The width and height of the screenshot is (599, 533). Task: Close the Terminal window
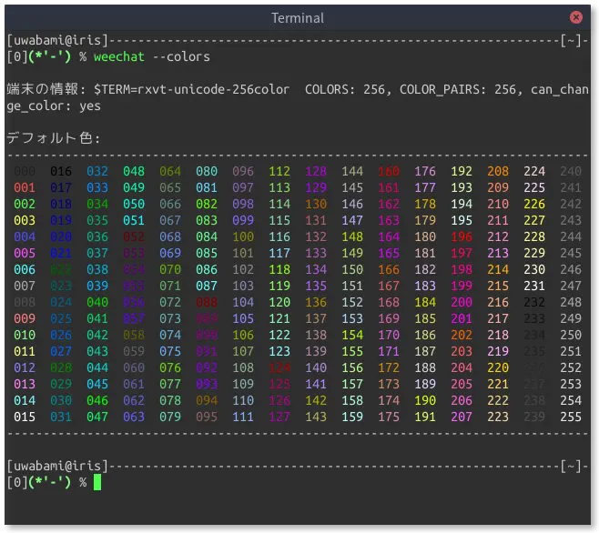pyautogui.click(x=575, y=17)
